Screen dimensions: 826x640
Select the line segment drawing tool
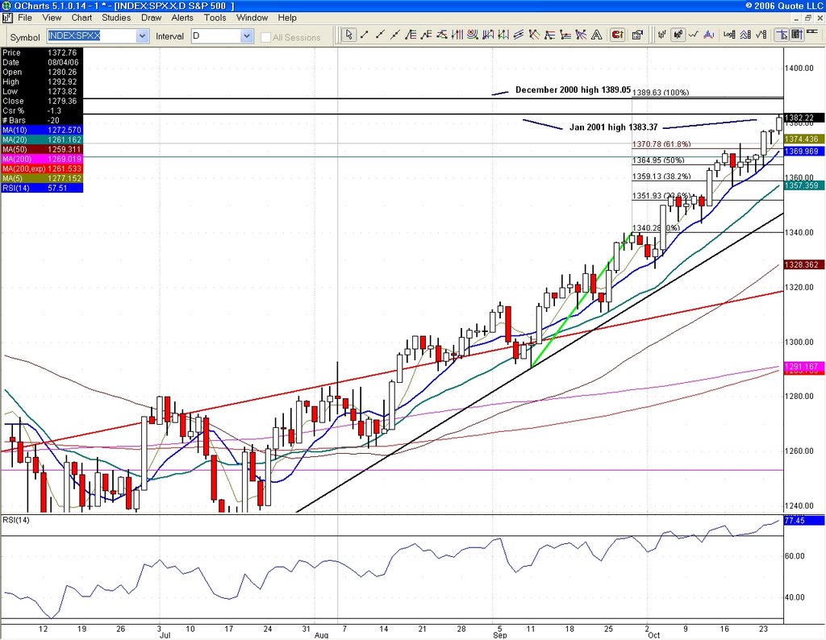coord(365,35)
